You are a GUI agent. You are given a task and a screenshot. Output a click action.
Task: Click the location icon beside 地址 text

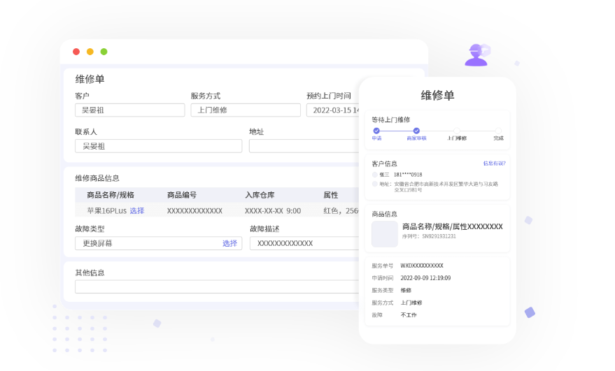coord(375,184)
